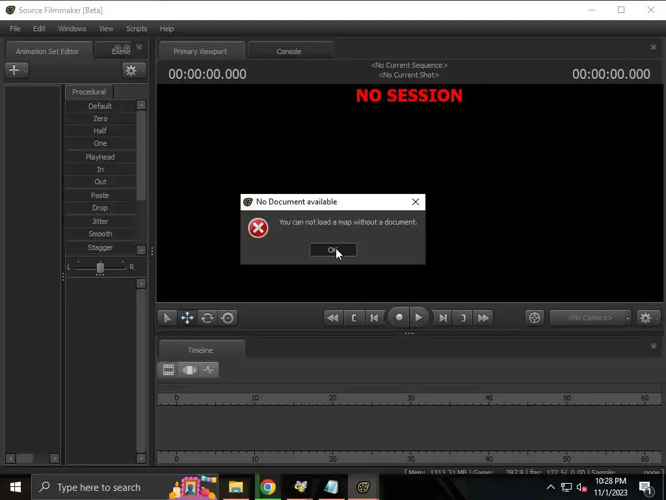Open the notification center icon
Image resolution: width=666 pixels, height=500 pixels.
(x=645, y=488)
